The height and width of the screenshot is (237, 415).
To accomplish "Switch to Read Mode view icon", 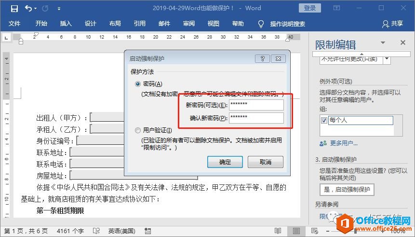I will point(278,231).
